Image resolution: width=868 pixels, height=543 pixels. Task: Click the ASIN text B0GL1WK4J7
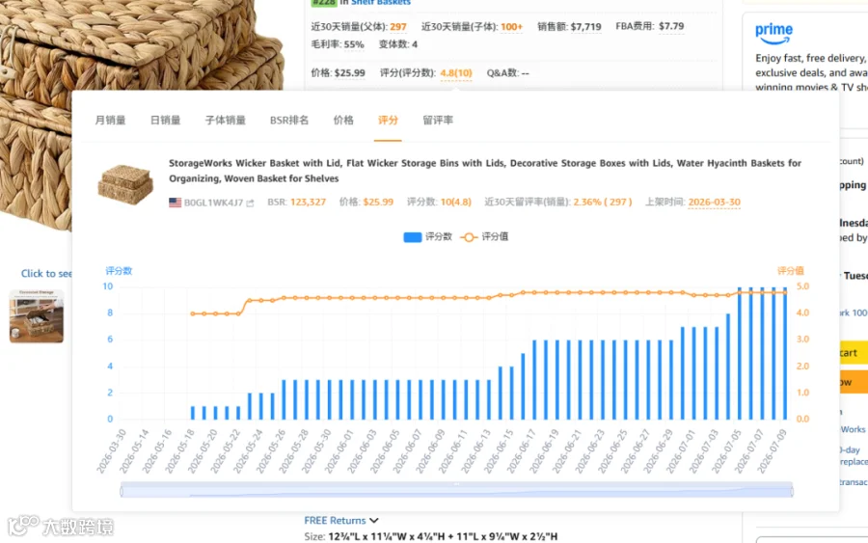click(214, 203)
